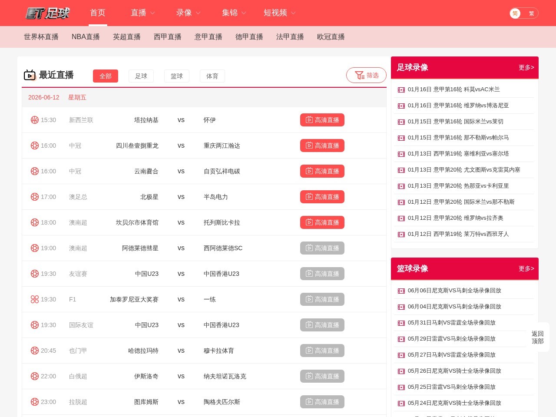
Task: Click the football icon in 四川叁壹捌重龙 row
Action: pyautogui.click(x=35, y=146)
